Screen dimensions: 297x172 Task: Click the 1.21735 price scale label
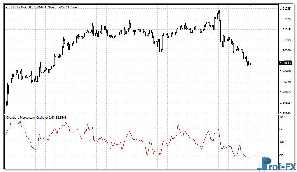coord(285,8)
